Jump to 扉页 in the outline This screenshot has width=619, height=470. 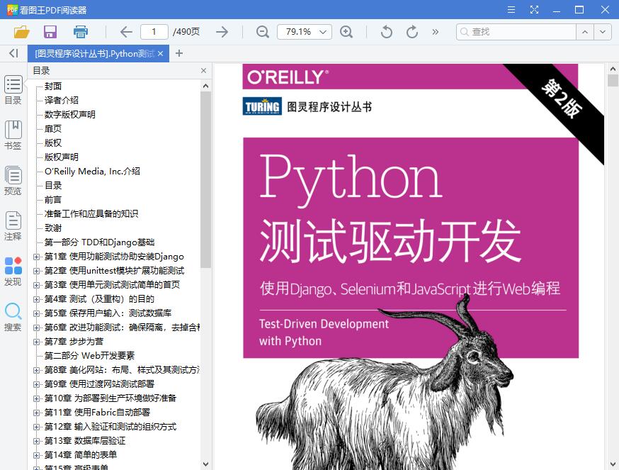[x=53, y=129]
